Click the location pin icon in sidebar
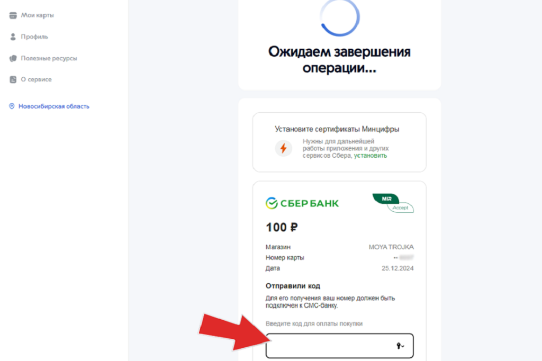The width and height of the screenshot is (542, 361). point(12,106)
